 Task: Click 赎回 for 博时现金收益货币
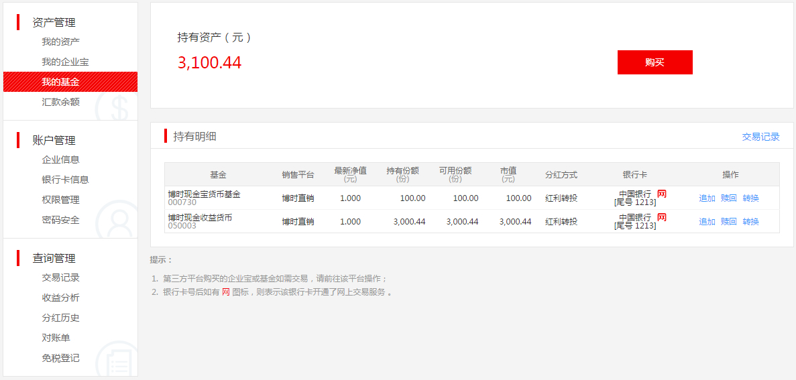coord(728,222)
